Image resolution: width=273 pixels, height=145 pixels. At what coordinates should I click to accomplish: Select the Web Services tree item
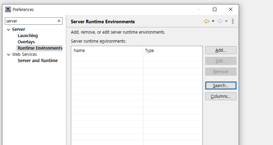(24, 54)
